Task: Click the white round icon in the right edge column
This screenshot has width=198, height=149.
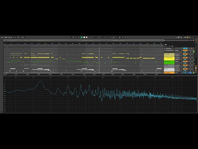Action: tap(196, 68)
